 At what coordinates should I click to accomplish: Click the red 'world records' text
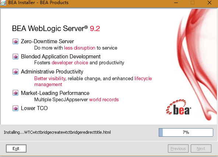(x=104, y=99)
